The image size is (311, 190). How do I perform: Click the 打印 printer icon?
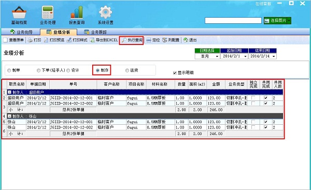click(x=30, y=40)
